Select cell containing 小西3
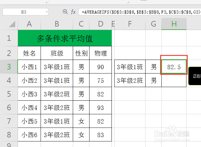 coord(29,94)
